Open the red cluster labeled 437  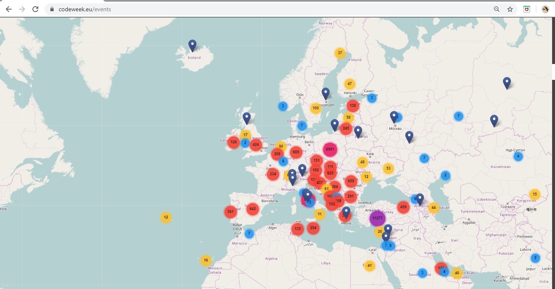click(x=320, y=182)
